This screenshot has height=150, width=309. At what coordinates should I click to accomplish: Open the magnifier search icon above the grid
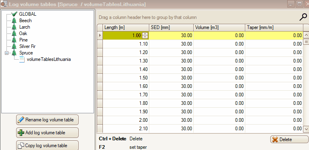(303, 17)
